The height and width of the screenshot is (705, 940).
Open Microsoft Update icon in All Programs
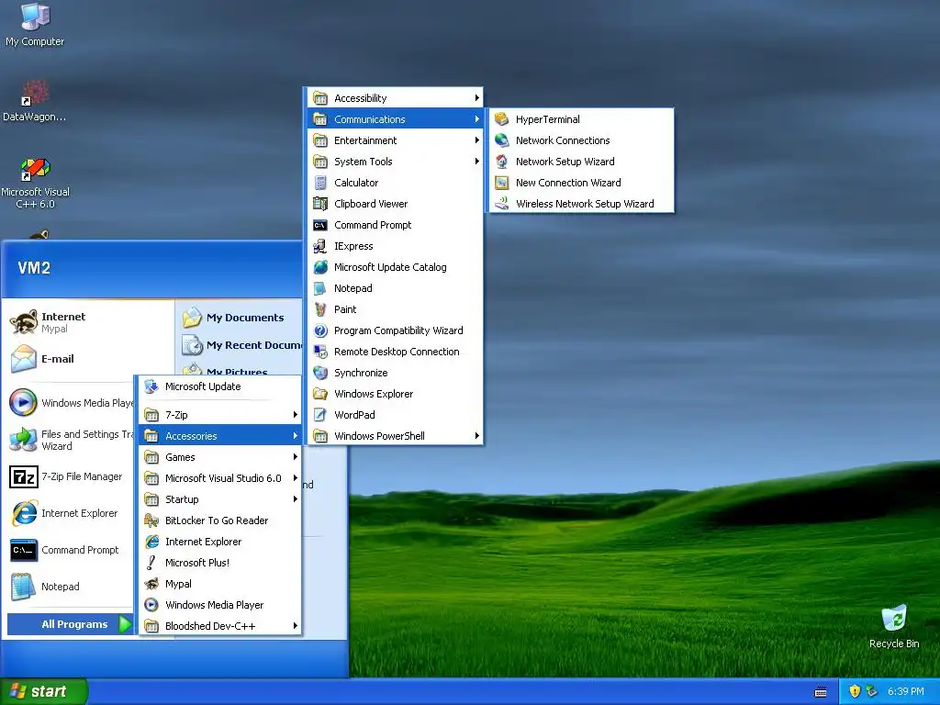[151, 386]
